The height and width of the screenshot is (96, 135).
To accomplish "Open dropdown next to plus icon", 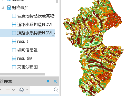I will coord(13,90).
